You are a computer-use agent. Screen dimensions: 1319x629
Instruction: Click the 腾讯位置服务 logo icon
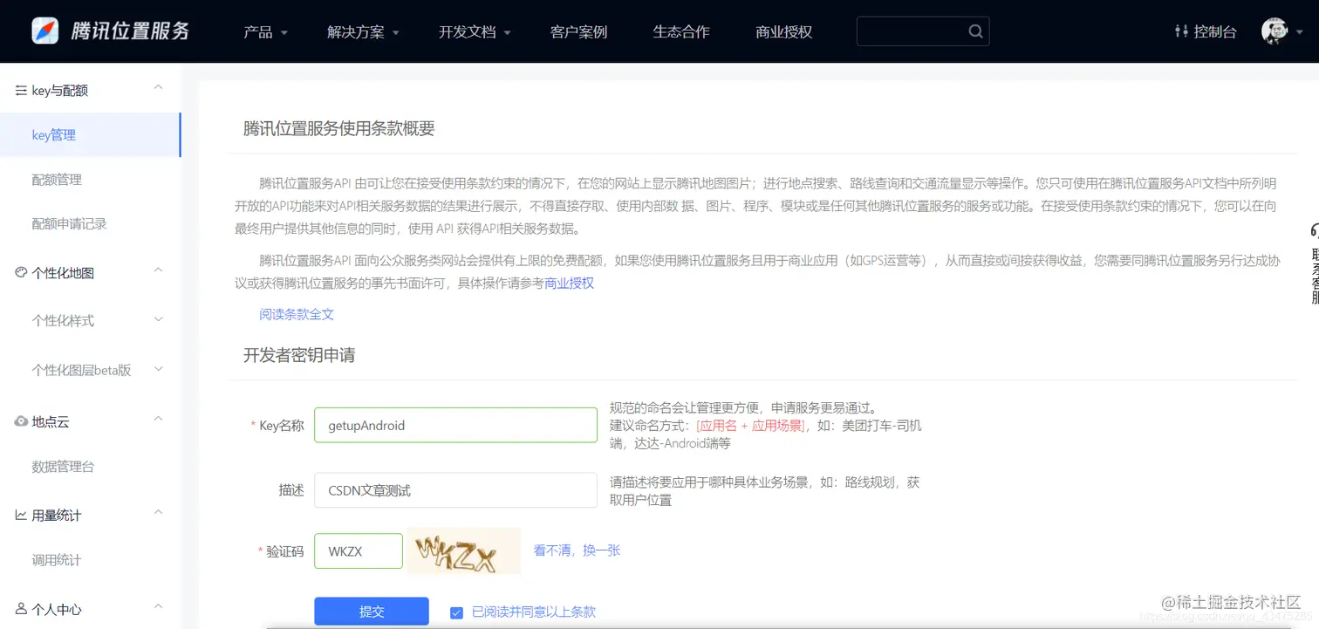46,31
